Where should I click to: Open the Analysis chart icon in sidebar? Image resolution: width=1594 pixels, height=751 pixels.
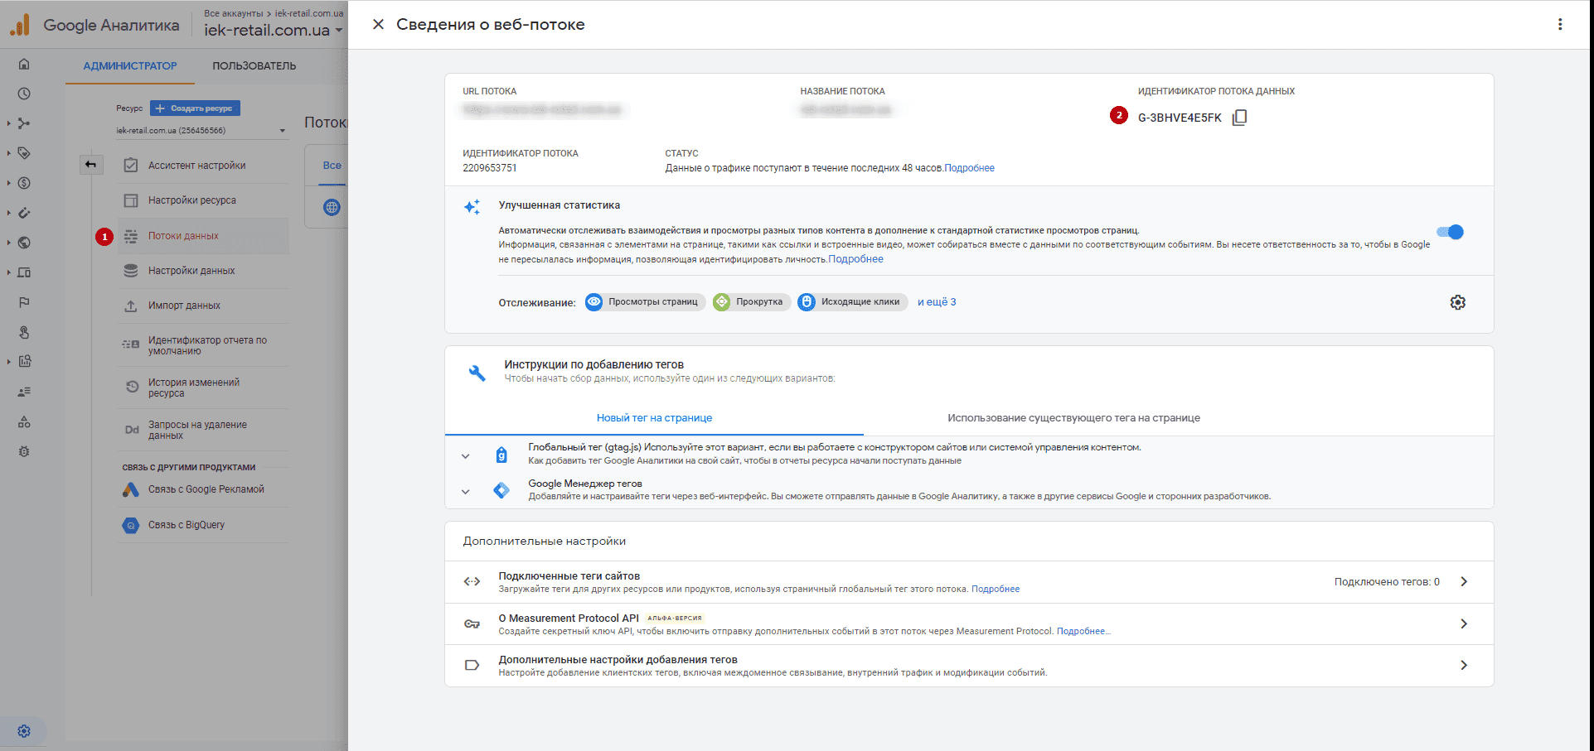tap(24, 361)
